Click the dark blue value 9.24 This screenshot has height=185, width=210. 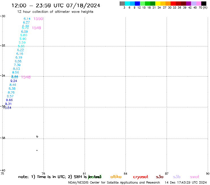click(x=14, y=81)
